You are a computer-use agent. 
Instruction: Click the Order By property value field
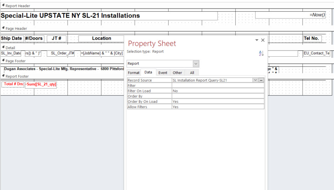(218, 96)
